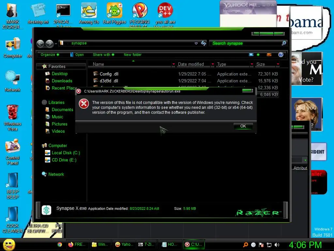This screenshot has height=251, width=334.
Task: Select the Windows Vista recycle bin icon
Action: [x=13, y=118]
